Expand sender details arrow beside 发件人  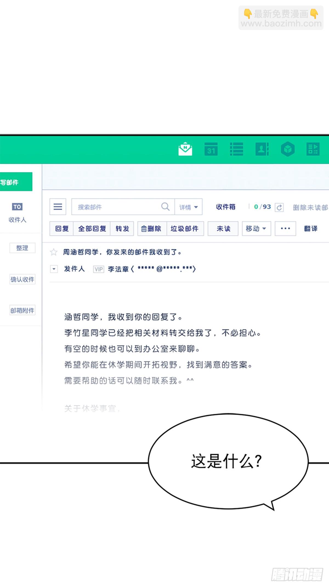click(x=54, y=269)
